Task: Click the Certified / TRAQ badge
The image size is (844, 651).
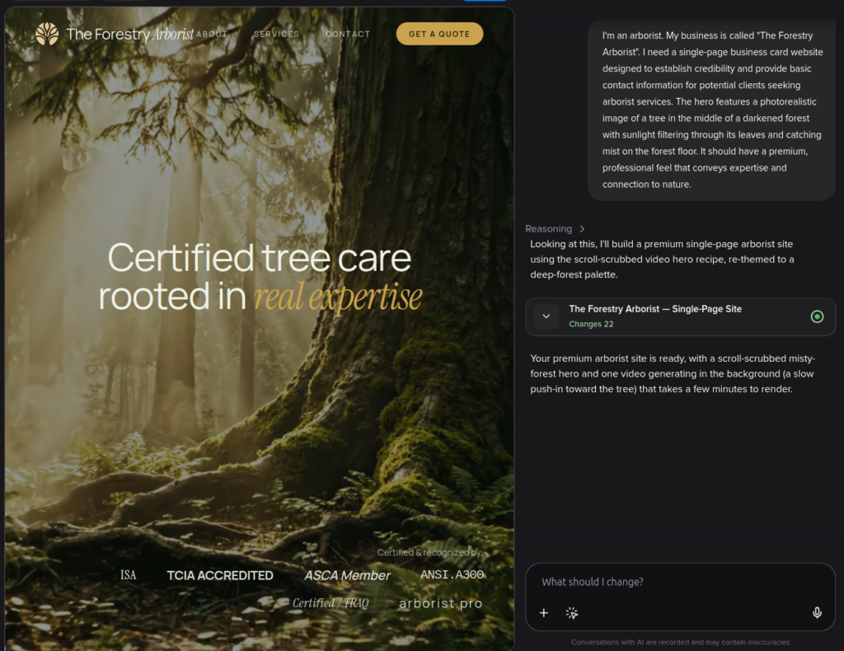Action: click(x=330, y=603)
